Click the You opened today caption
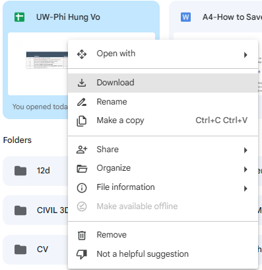The image size is (262, 270). pyautogui.click(x=40, y=107)
